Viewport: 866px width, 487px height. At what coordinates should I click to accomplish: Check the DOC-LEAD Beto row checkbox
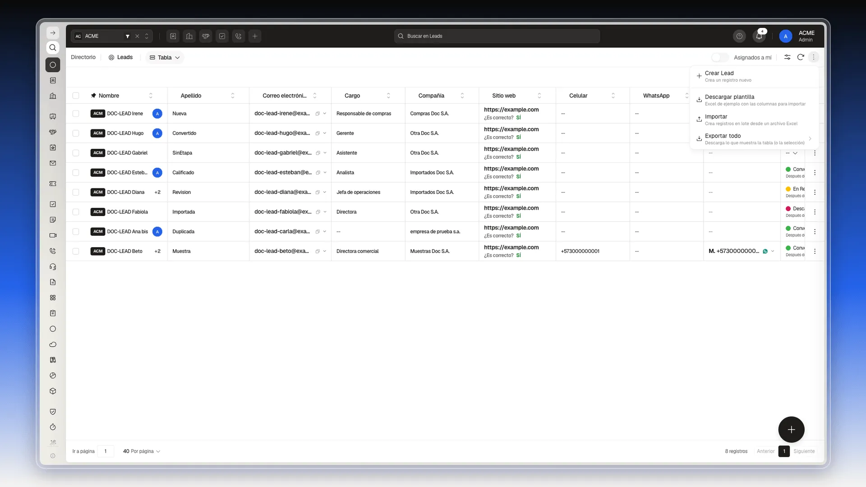pos(76,251)
